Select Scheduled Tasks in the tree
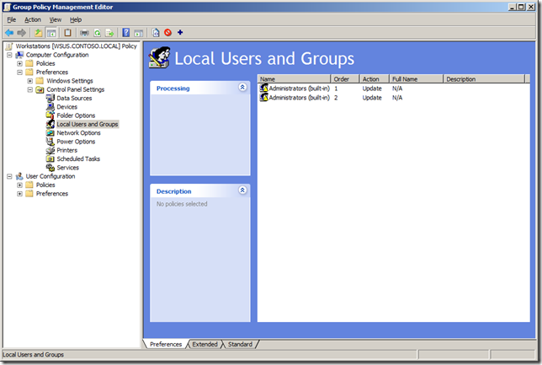The height and width of the screenshot is (365, 542). point(77,158)
